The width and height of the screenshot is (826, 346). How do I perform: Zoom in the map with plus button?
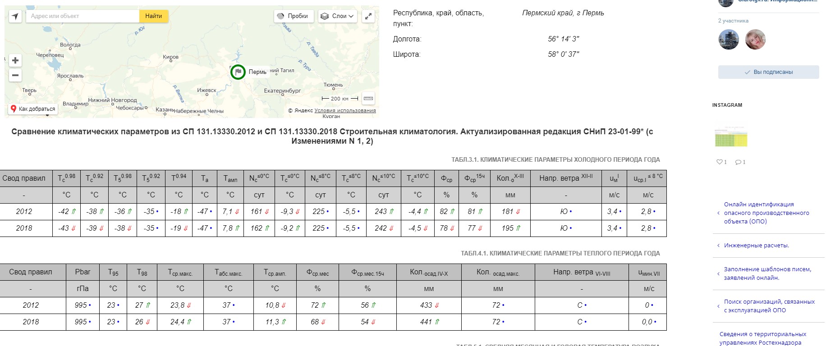coord(15,60)
